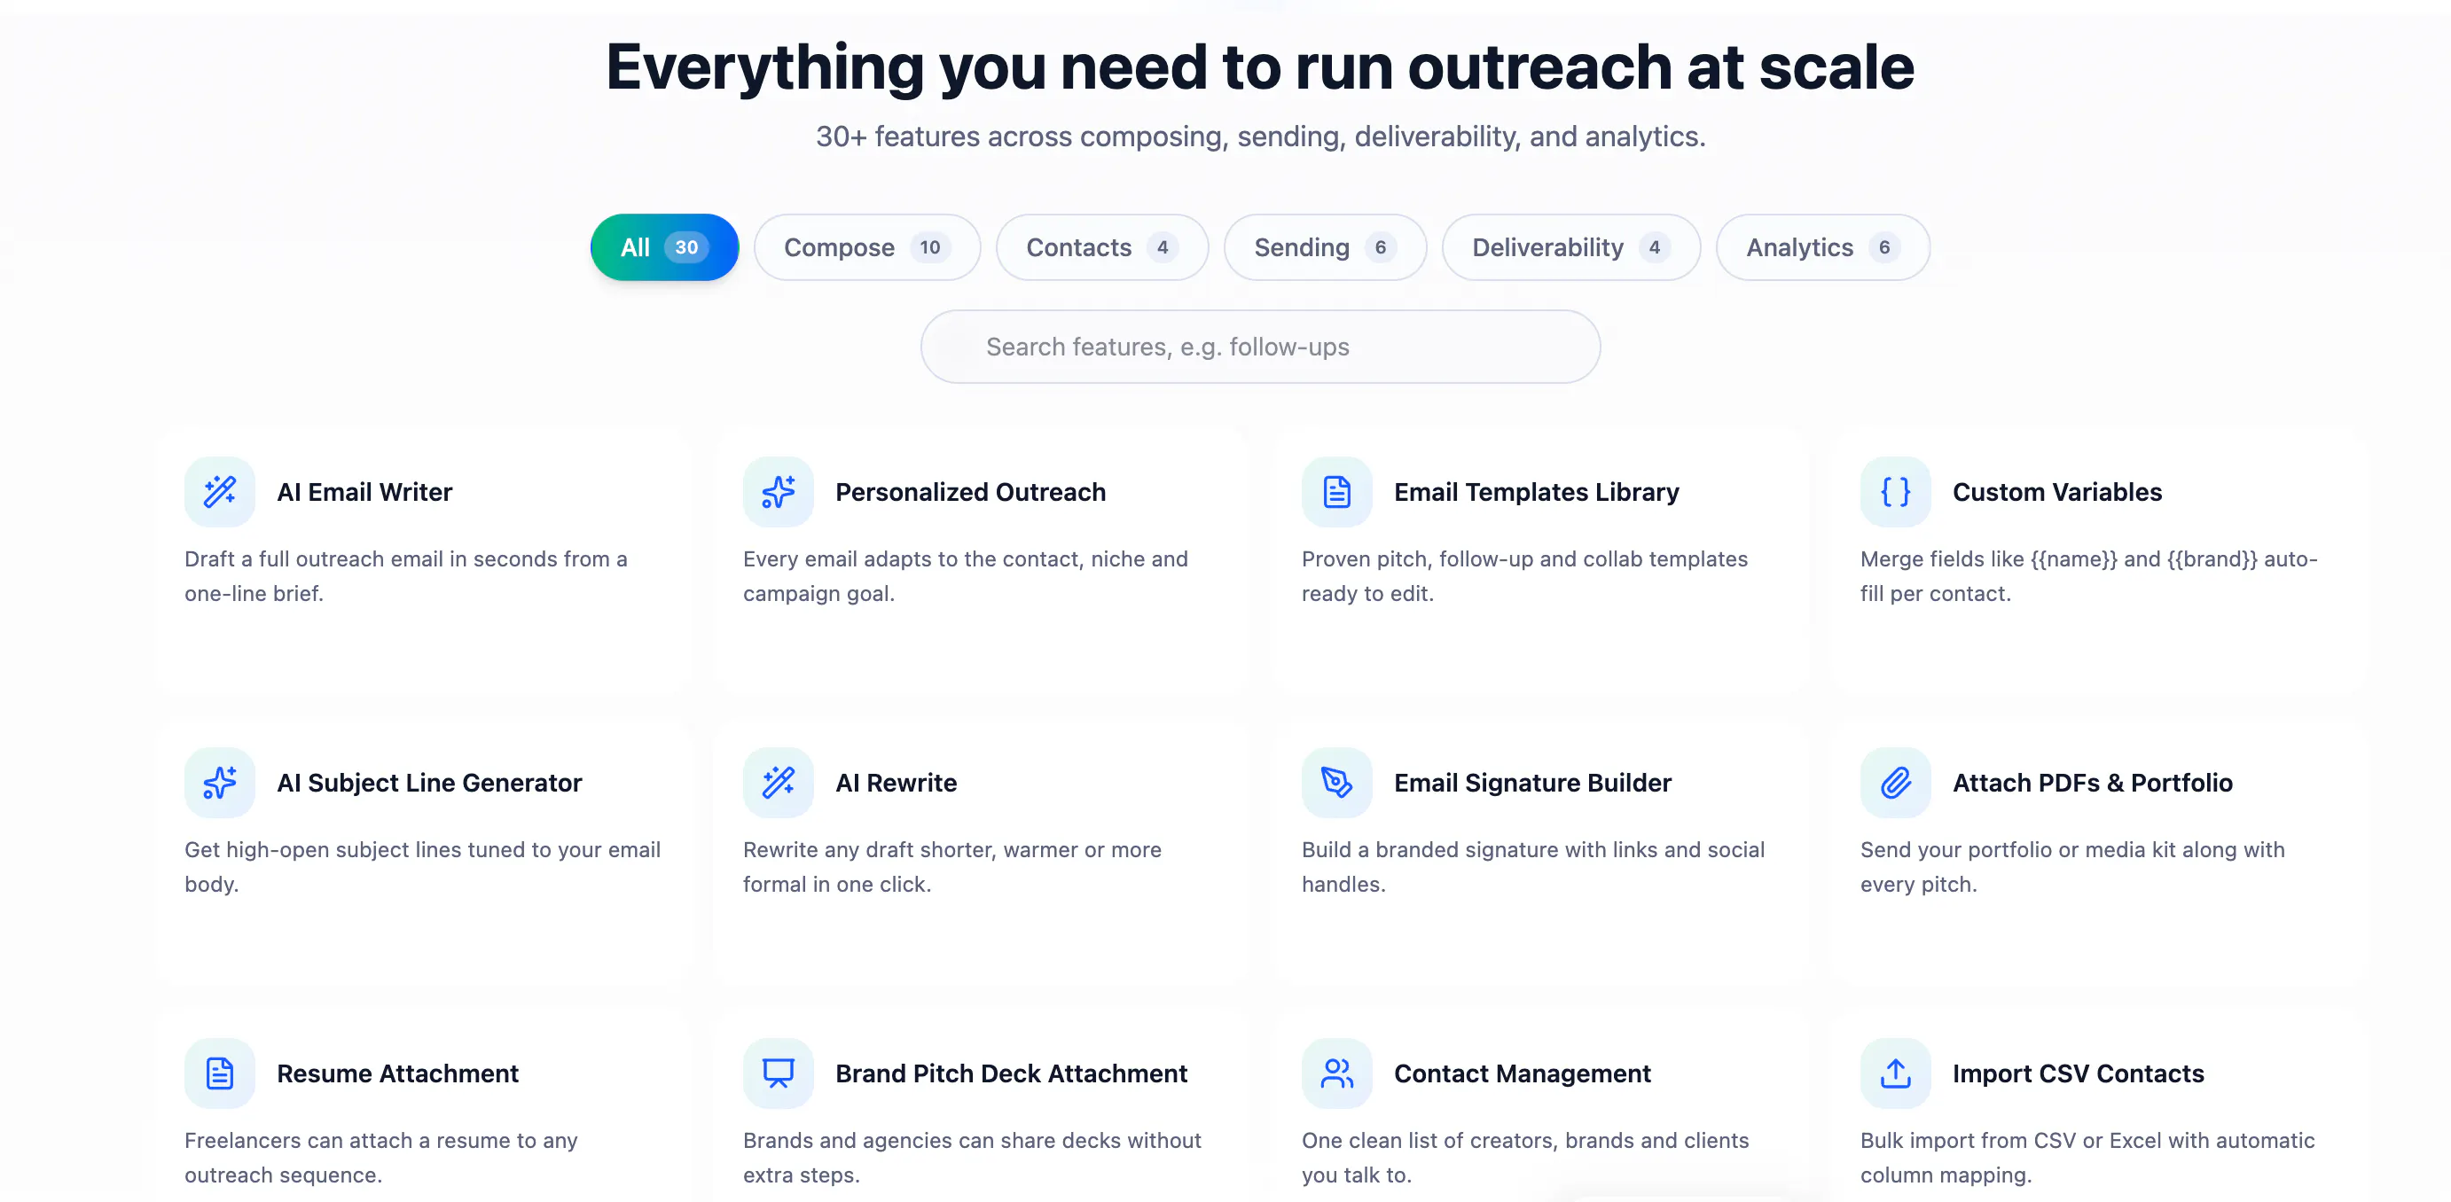Click 'Bulk import from CSV or Excel' description

(x=2087, y=1158)
